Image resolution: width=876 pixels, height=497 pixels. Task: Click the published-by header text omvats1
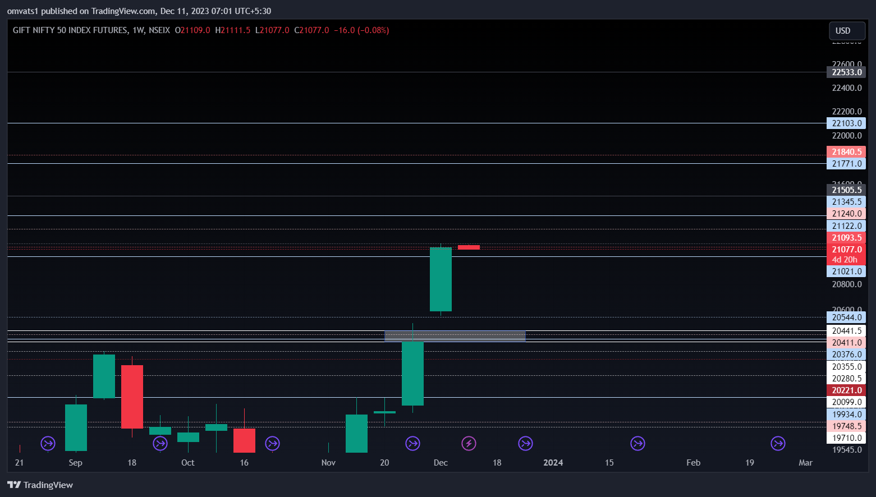(x=23, y=11)
